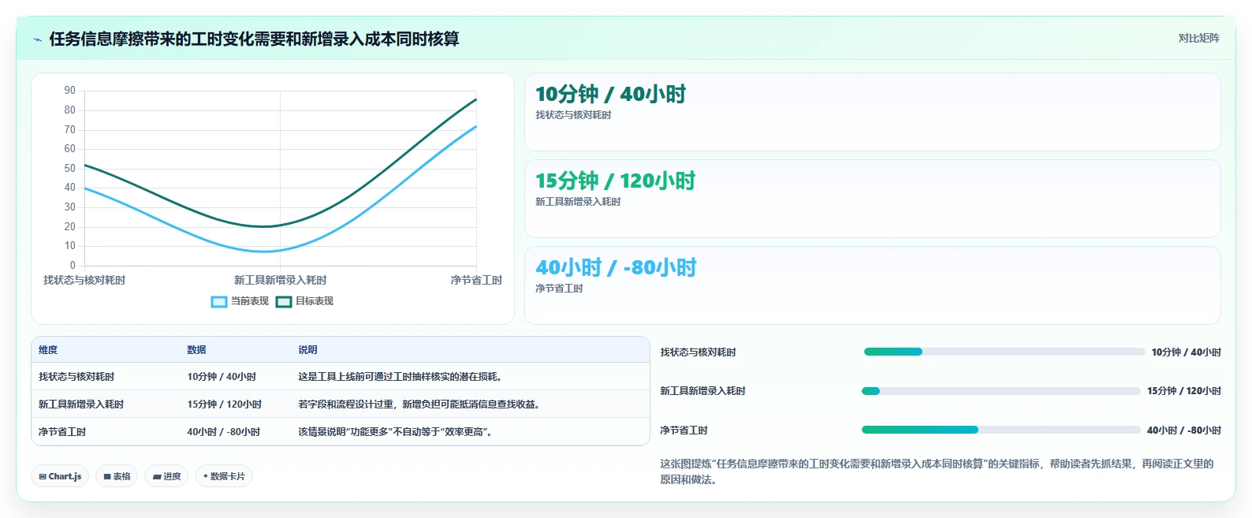
Task: Click progress row value 40小时 / -80小时
Action: (x=1184, y=430)
